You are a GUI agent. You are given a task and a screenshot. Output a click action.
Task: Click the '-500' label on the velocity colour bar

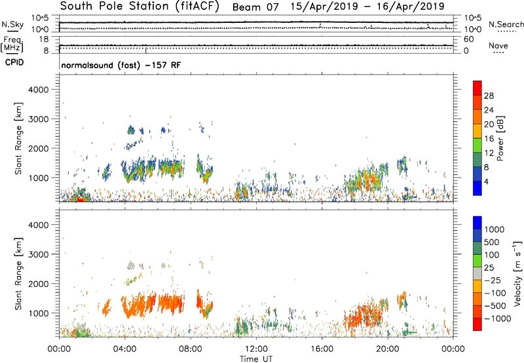click(495, 306)
